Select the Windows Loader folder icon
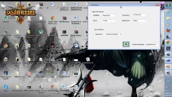The image size is (172, 97). pos(29,47)
